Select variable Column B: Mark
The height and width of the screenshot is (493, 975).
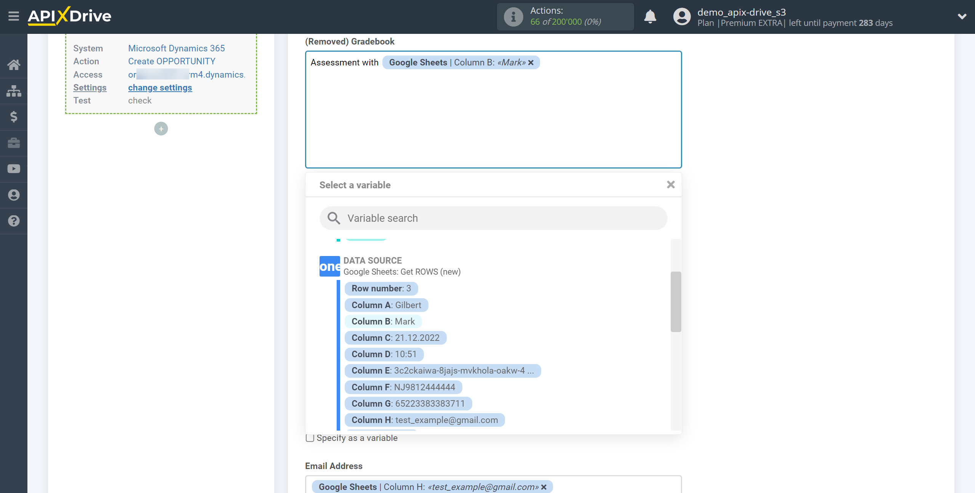tap(383, 321)
